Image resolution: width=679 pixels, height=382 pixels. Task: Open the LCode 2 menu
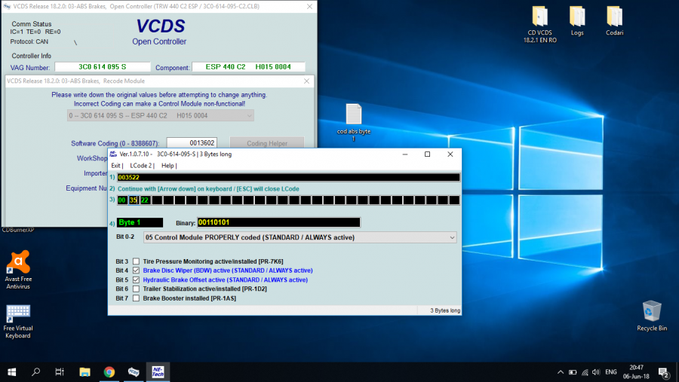(141, 165)
